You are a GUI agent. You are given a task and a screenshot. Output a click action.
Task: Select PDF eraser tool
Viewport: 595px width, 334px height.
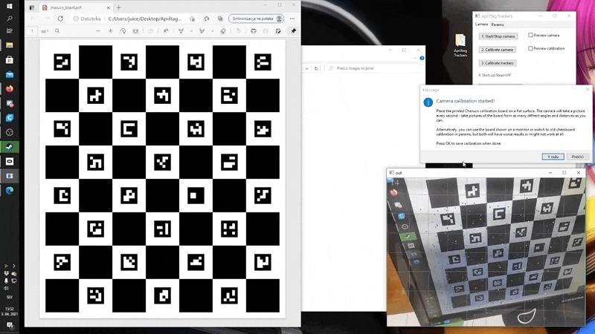[x=223, y=31]
